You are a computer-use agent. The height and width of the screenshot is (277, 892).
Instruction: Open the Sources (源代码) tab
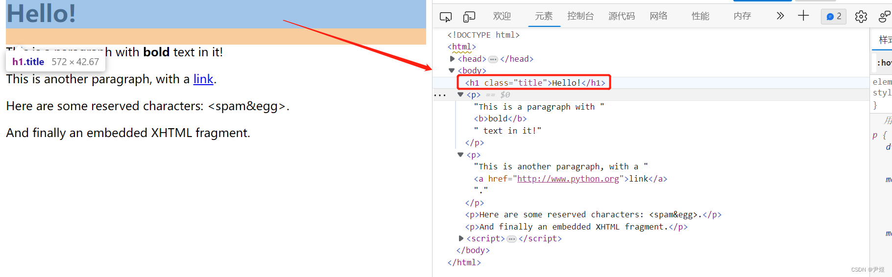coord(622,16)
